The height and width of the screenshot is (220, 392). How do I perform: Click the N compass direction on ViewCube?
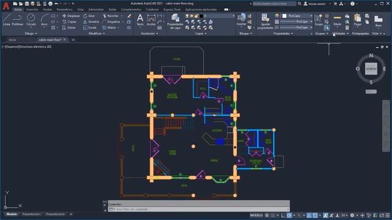point(371,56)
